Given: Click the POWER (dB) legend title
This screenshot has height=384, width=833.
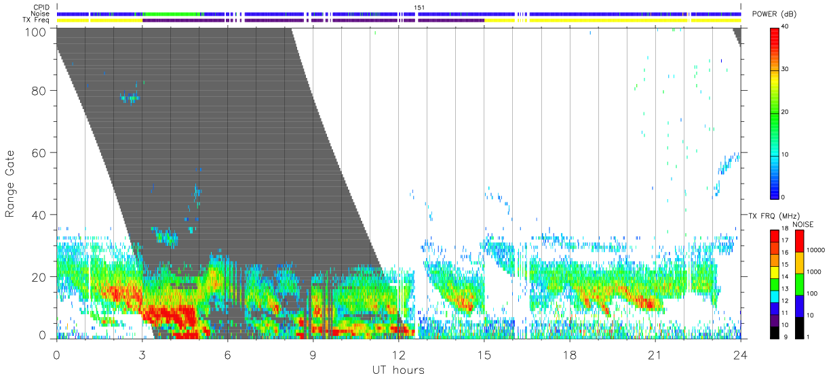Looking at the screenshot, I should tap(775, 14).
